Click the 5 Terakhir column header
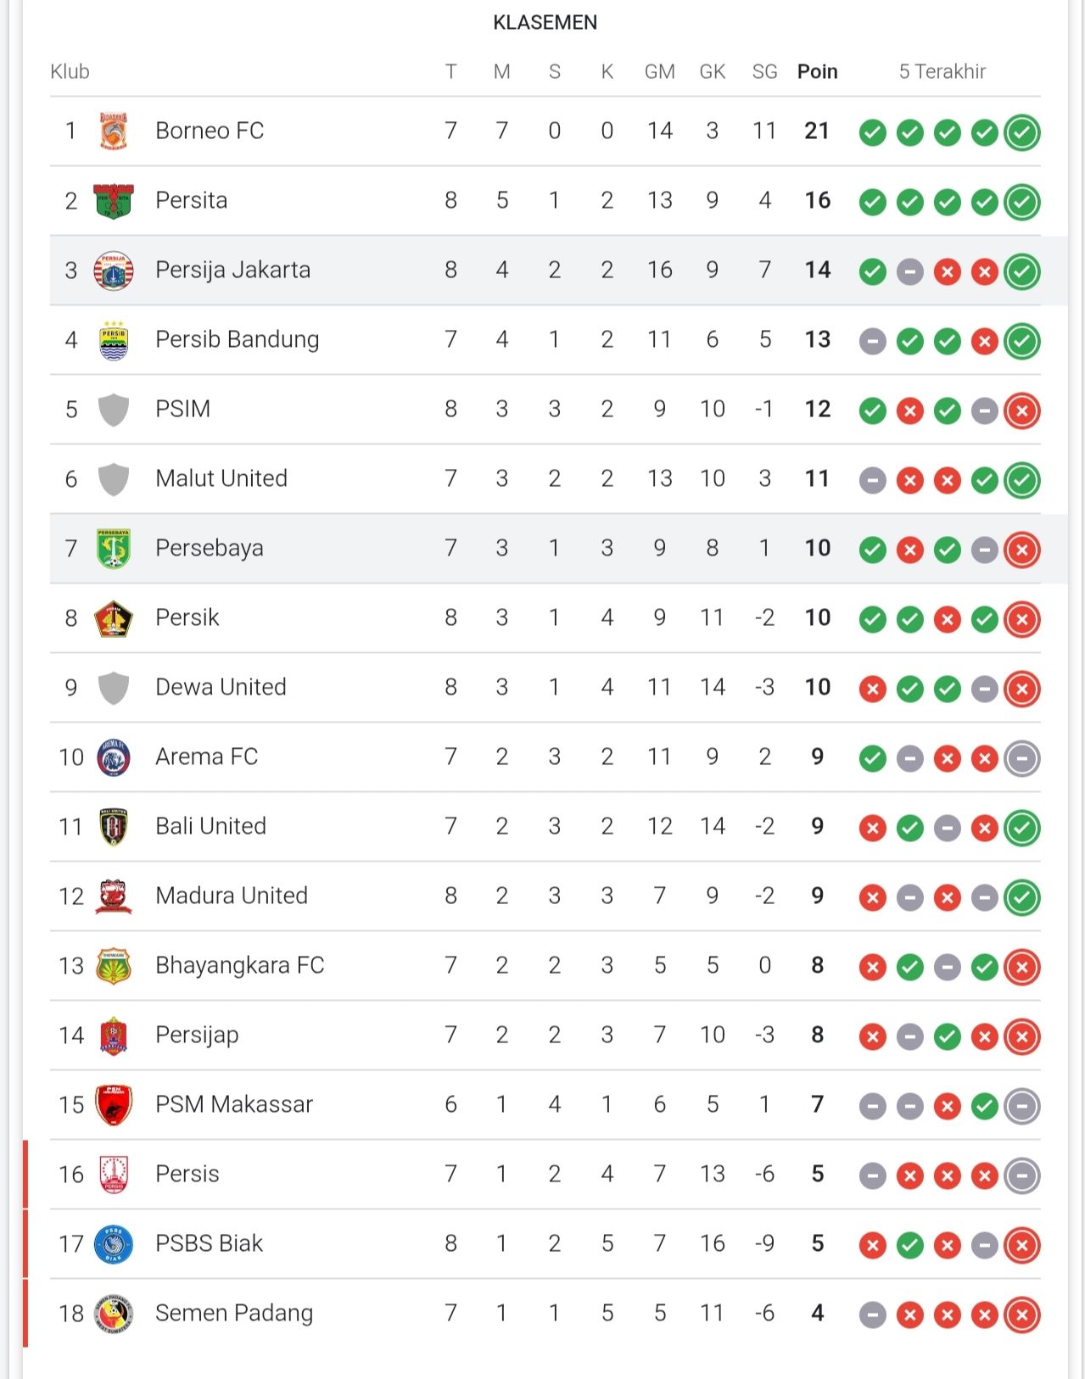This screenshot has height=1379, width=1085. click(x=942, y=72)
